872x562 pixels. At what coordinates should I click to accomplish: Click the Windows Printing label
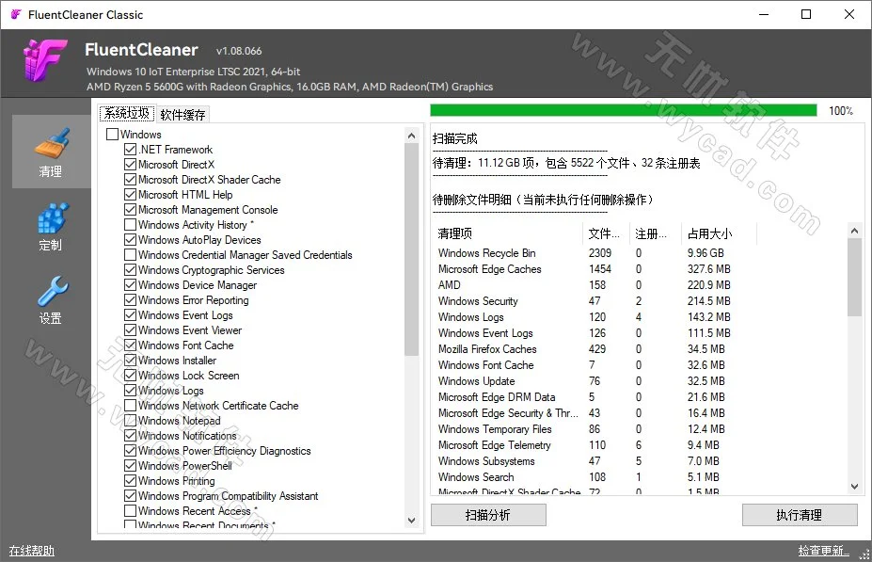[x=176, y=481]
